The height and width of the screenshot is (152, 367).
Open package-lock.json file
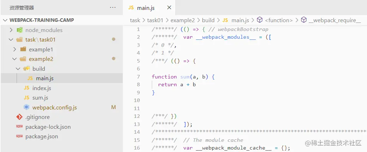(x=48, y=127)
